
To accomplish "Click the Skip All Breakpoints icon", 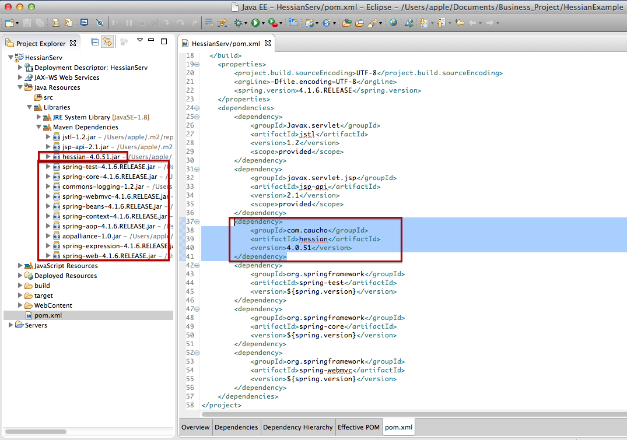I will (x=100, y=23).
